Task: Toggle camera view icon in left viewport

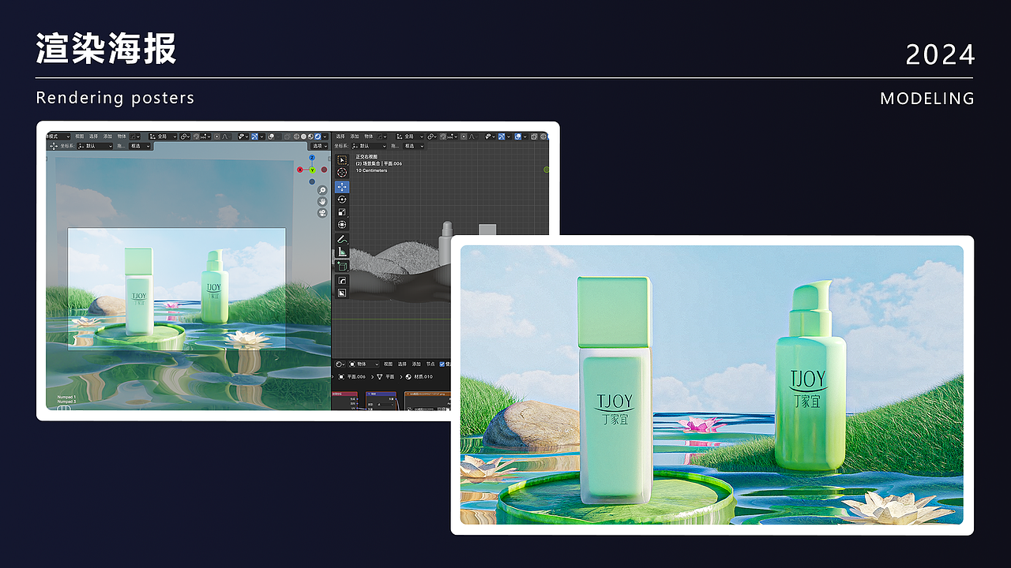Action: point(322,213)
